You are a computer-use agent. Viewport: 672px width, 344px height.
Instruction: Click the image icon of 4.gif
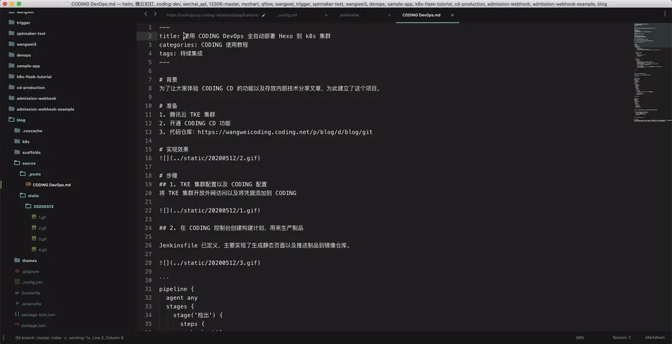coord(34,249)
